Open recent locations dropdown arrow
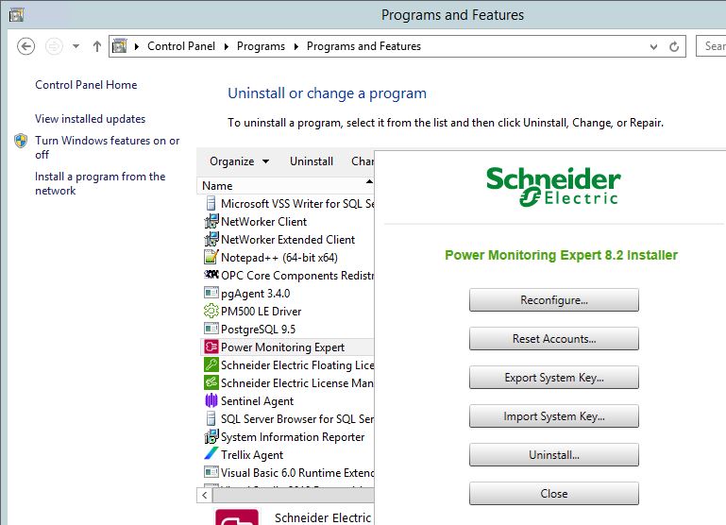Viewport: 726px width, 525px height. coord(76,46)
